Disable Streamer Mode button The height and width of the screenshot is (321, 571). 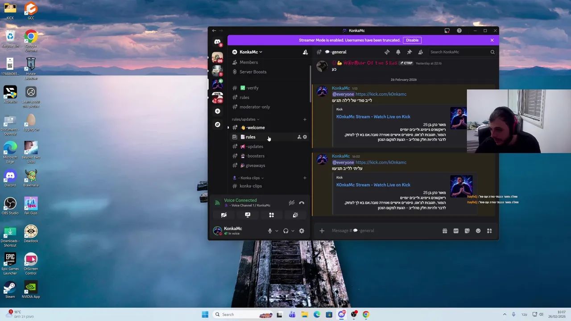412,40
